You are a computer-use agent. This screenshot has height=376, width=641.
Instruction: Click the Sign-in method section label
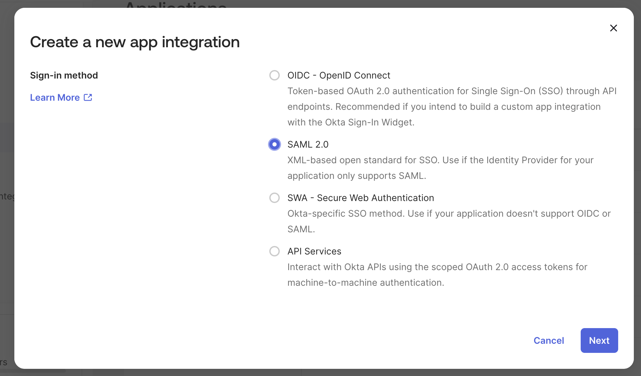click(64, 75)
